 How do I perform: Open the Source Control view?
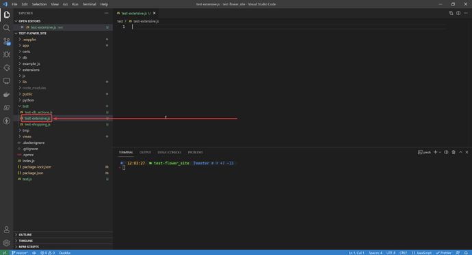click(6, 41)
